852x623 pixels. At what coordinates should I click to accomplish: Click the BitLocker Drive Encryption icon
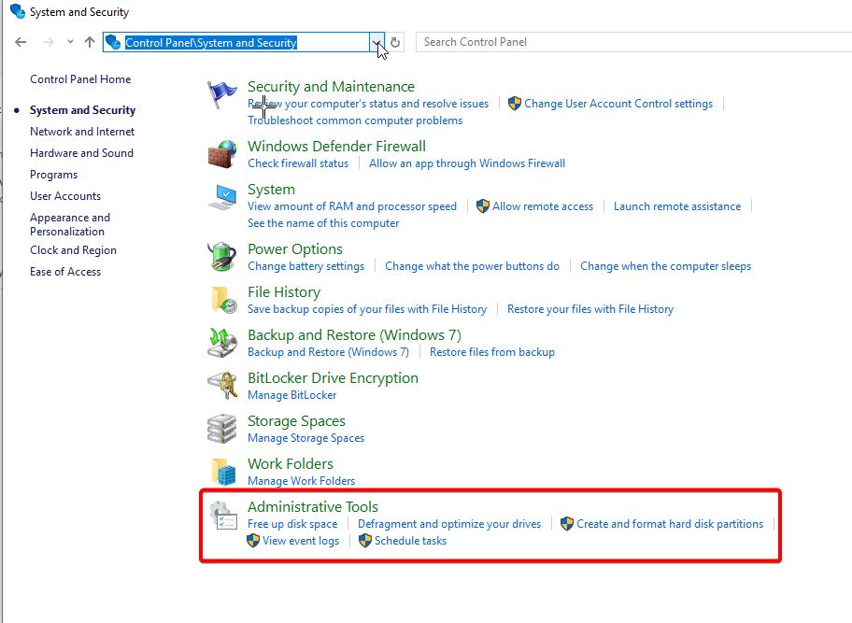click(222, 385)
